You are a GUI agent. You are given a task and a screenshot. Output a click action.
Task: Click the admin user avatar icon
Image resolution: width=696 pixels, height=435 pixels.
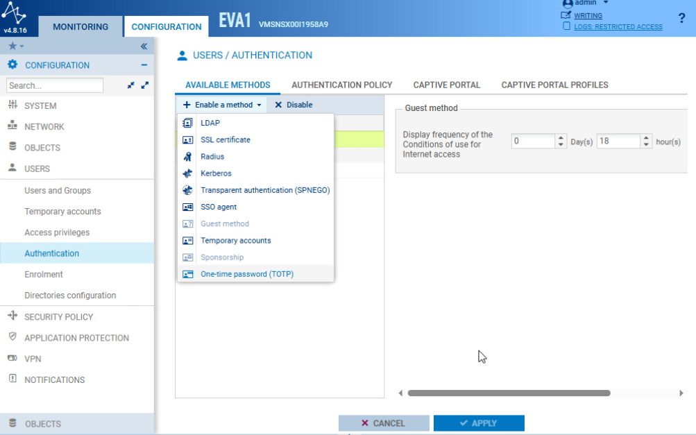point(567,3)
